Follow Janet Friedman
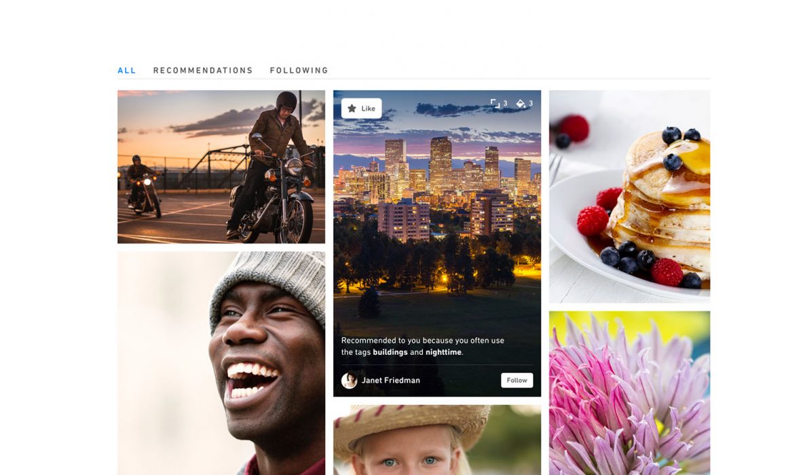Viewport: 801px width, 475px height. tap(517, 380)
